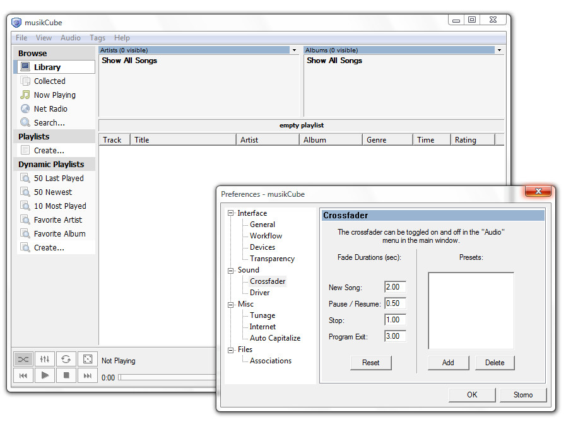The image size is (566, 422).
Task: Click the Create icon under Dynamic Playlists
Action: (x=25, y=247)
